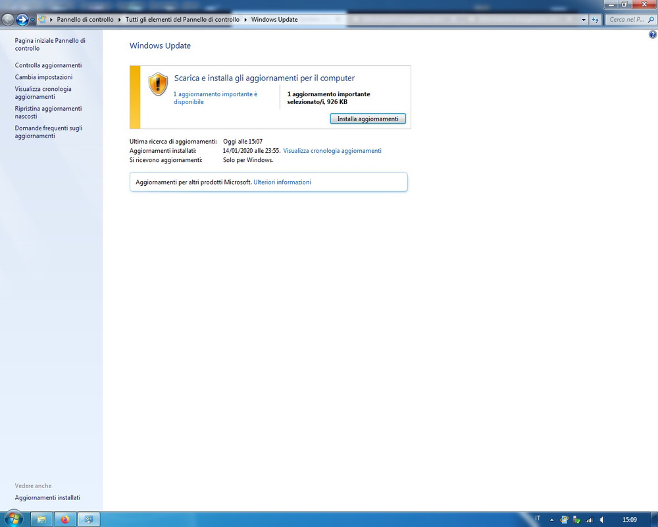Click the 926 KB selected update text

click(328, 98)
